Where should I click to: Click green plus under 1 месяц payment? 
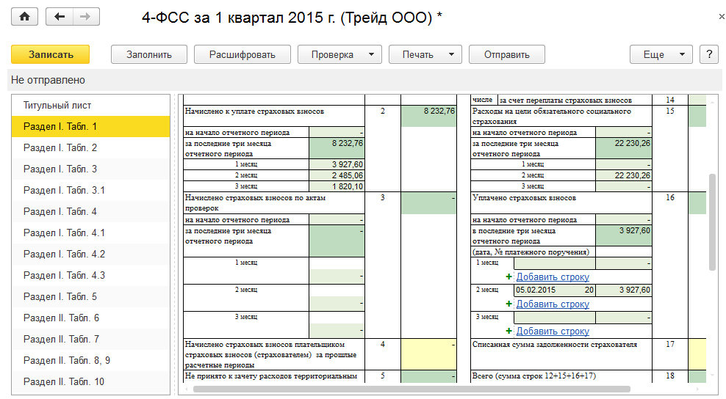coord(508,277)
